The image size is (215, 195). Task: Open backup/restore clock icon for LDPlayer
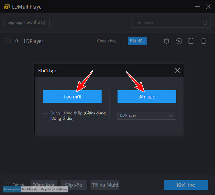179,41
